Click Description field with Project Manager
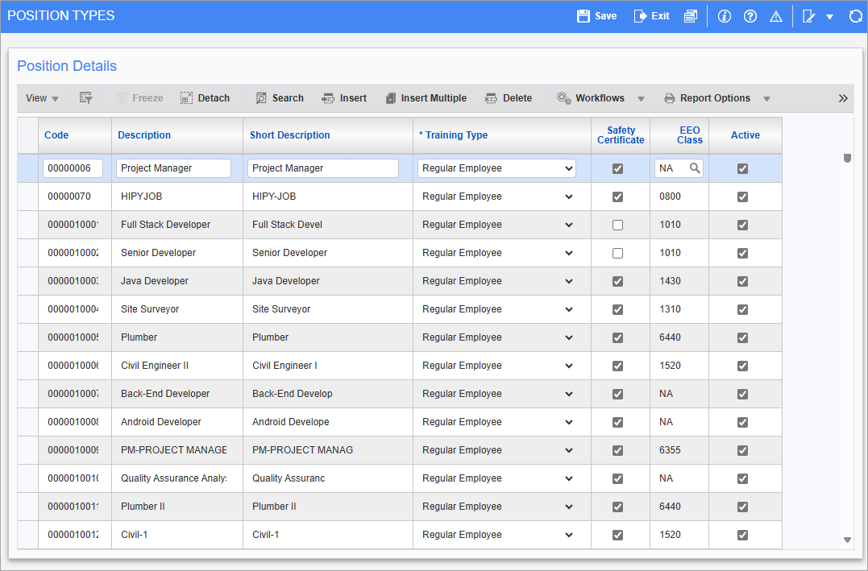The image size is (868, 571). coord(173,168)
